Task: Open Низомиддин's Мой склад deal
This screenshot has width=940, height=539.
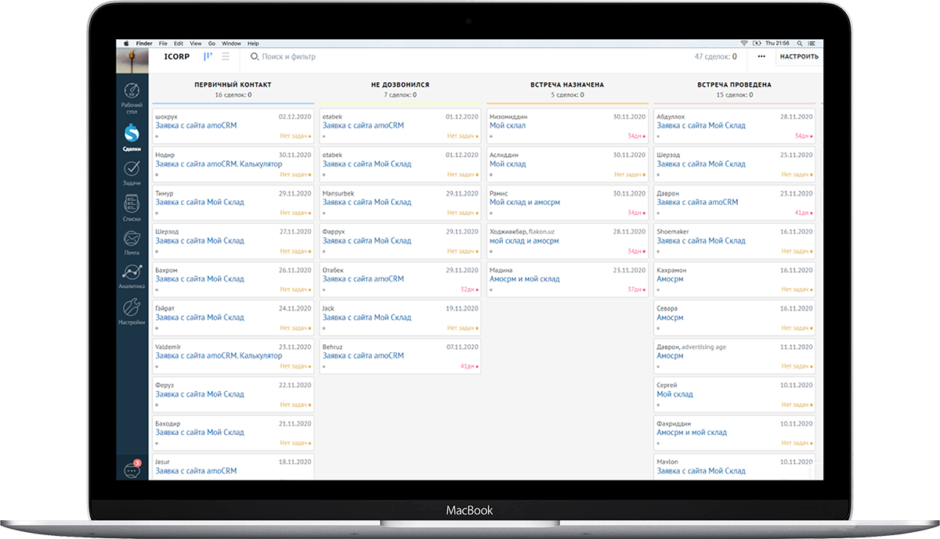Action: click(508, 125)
